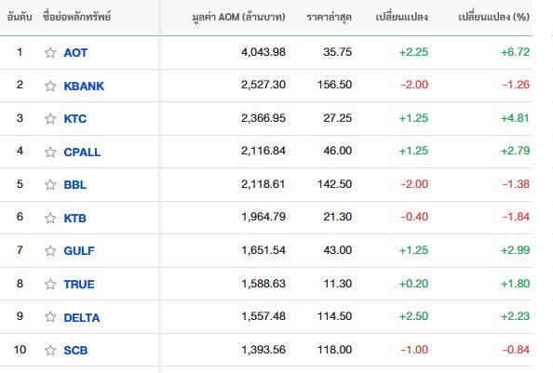553x373 pixels.
Task: Select the star next to TRUE
Action: tap(50, 284)
